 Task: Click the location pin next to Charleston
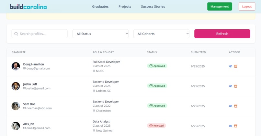[94, 111]
